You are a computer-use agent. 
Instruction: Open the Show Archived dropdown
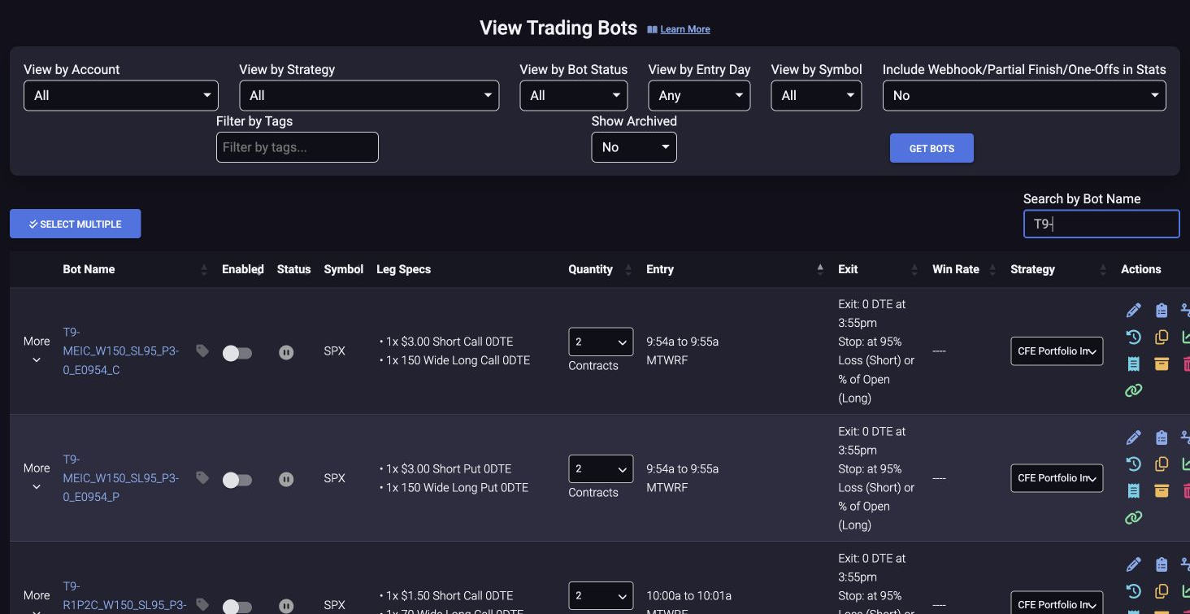pyautogui.click(x=634, y=147)
